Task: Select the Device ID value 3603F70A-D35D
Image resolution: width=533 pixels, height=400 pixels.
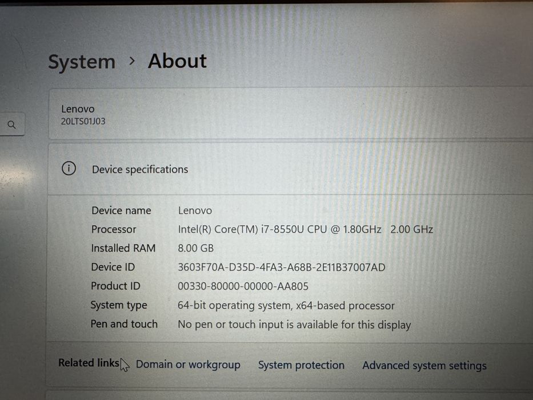Action: (282, 267)
